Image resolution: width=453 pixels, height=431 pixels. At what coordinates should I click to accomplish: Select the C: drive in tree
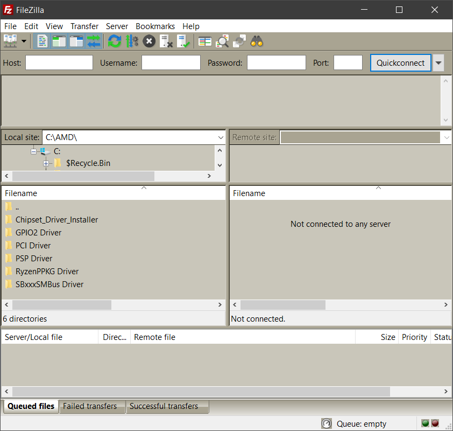pyautogui.click(x=57, y=151)
